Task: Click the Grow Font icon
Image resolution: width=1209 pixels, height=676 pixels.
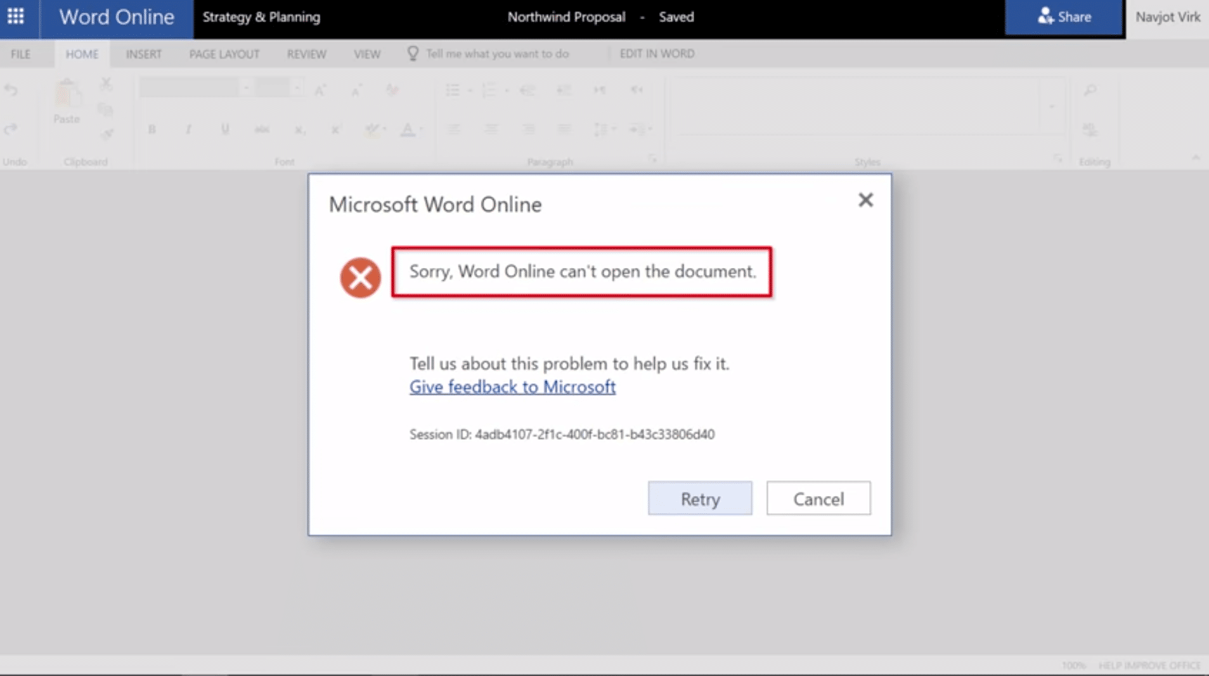Action: pyautogui.click(x=320, y=91)
